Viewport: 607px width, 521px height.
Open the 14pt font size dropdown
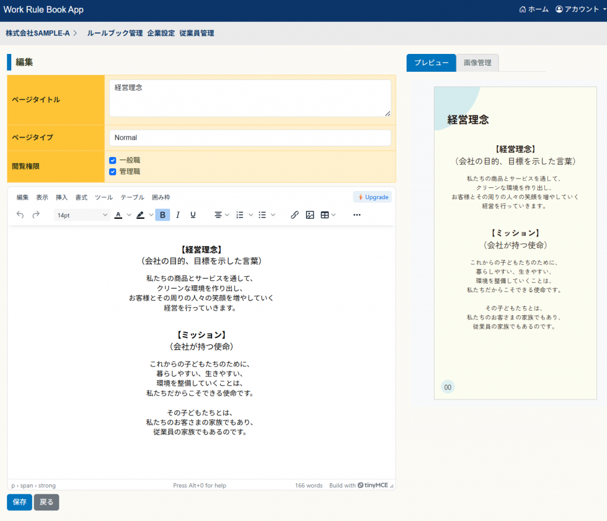[x=82, y=215]
